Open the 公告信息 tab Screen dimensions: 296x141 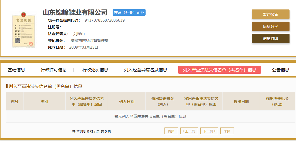[281, 70]
